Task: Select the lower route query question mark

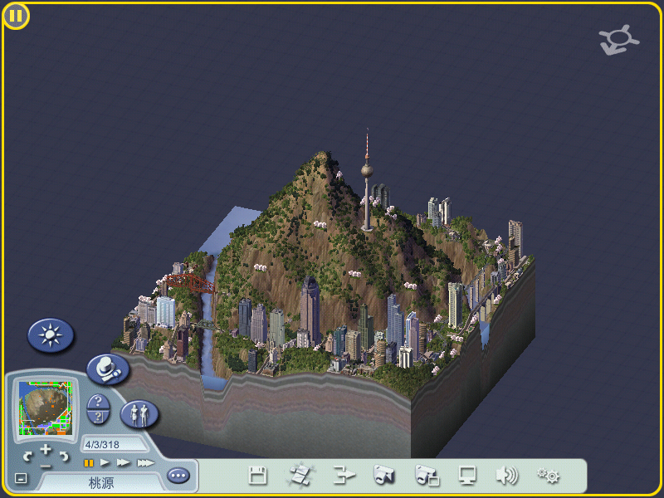Action: pyautogui.click(x=98, y=417)
